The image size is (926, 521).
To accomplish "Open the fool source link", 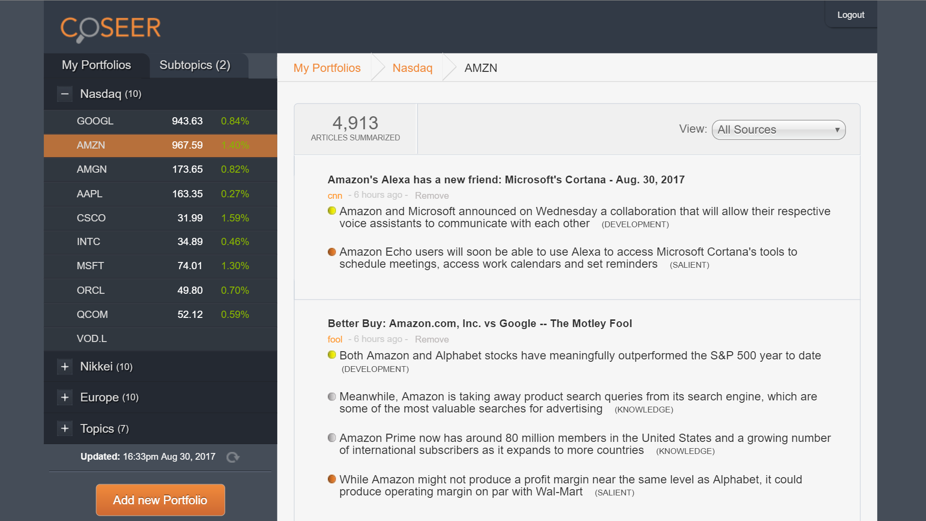I will [335, 339].
